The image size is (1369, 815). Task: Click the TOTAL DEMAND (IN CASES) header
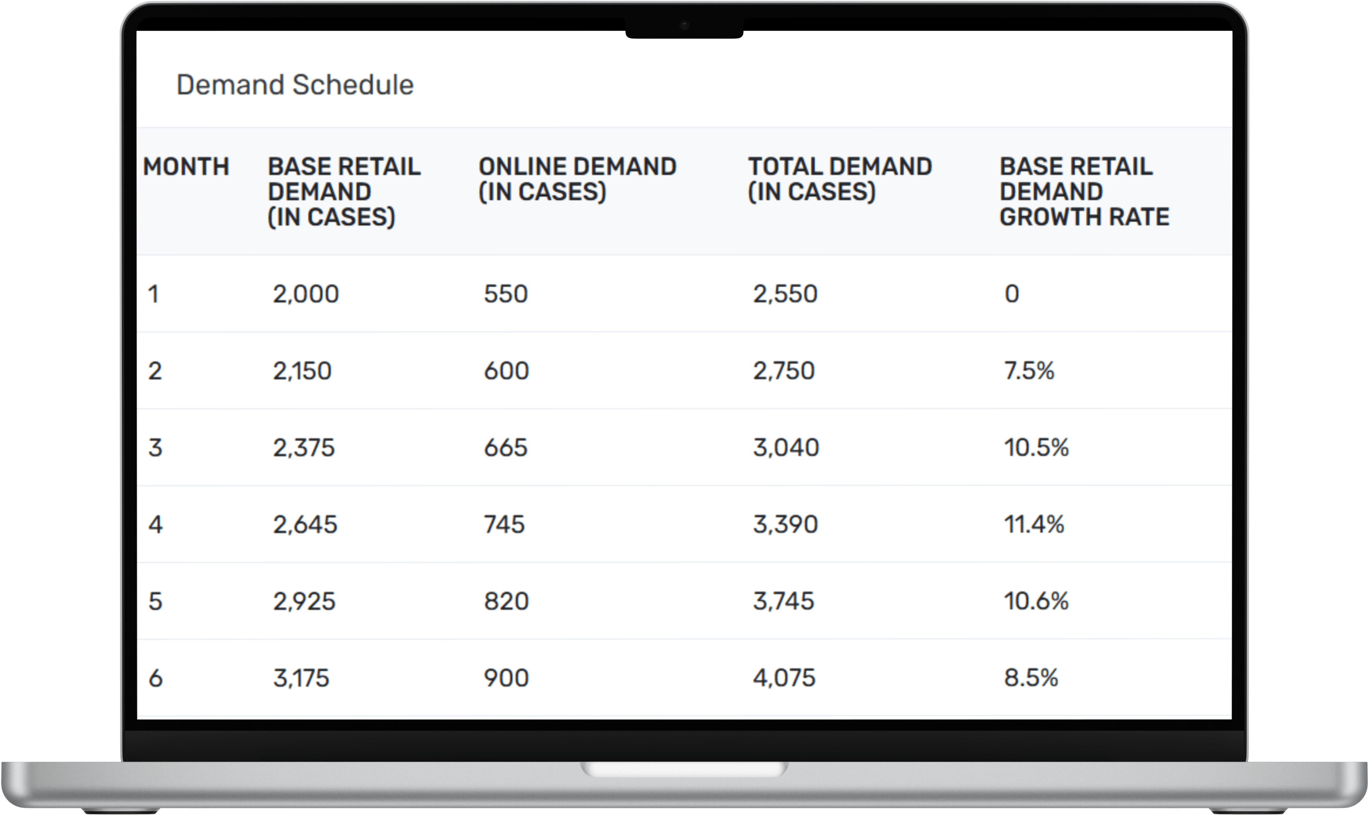[x=840, y=179]
